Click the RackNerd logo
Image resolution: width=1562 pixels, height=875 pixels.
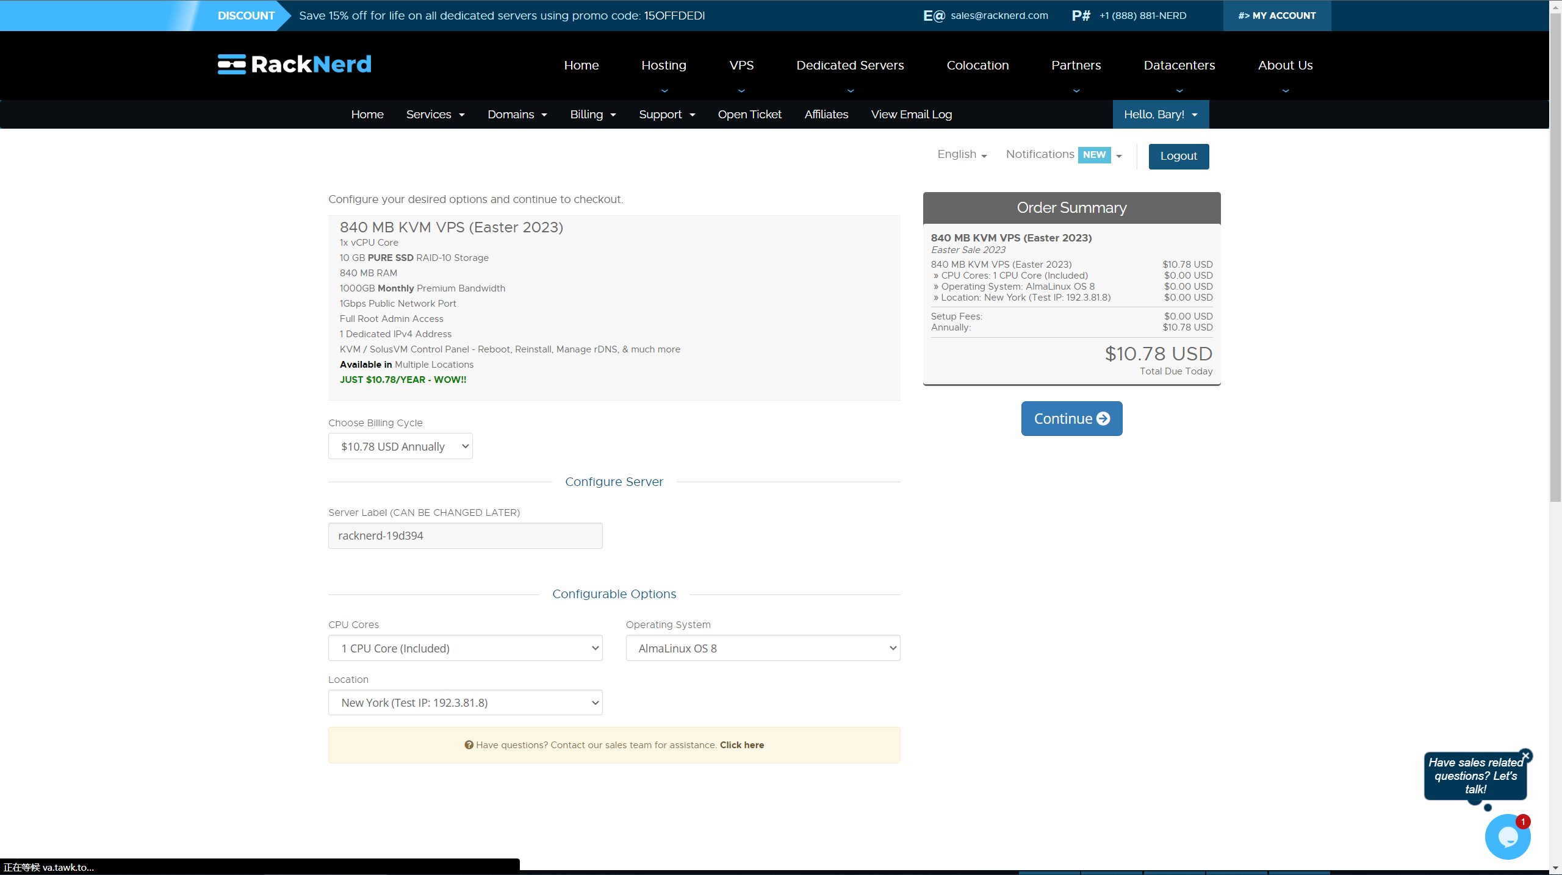(x=294, y=64)
